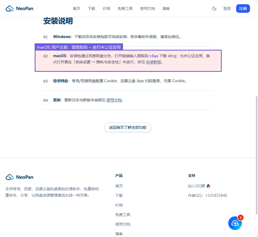Open footer 价格 link
The height and width of the screenshot is (237, 258).
(119, 205)
